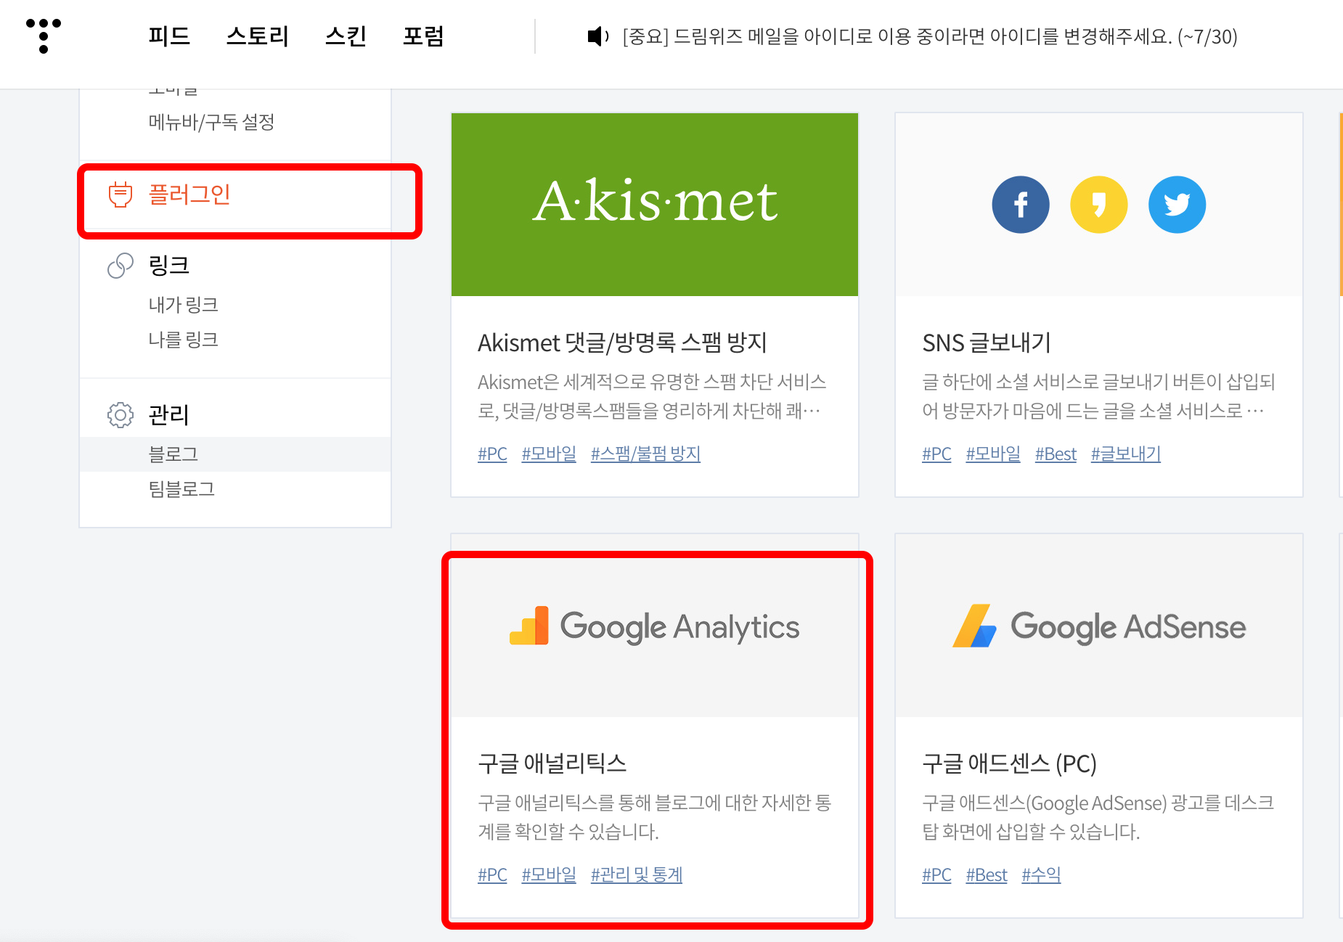Click the Twitter bird circle icon
1343x942 pixels.
point(1177,205)
